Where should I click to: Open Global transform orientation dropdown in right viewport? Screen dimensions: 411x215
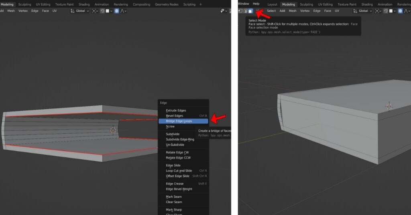363,11
